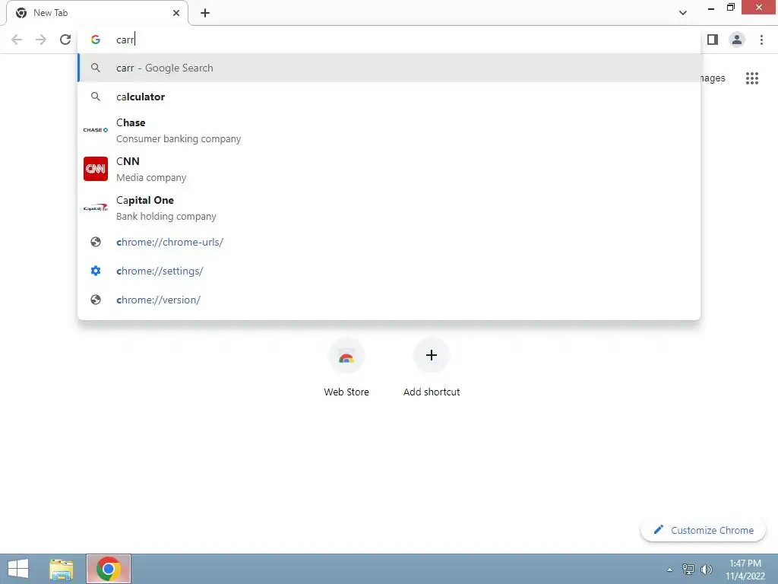Viewport: 778px width, 584px height.
Task: Open the taskbar clock showing 1:47 PM
Action: tap(745, 570)
